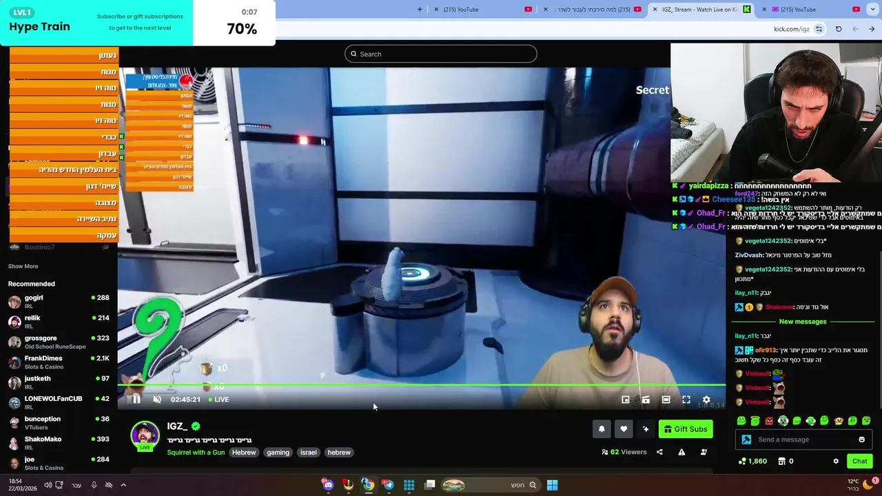The image size is (882, 496).
Task: Open Windows Start button
Action: 552,485
